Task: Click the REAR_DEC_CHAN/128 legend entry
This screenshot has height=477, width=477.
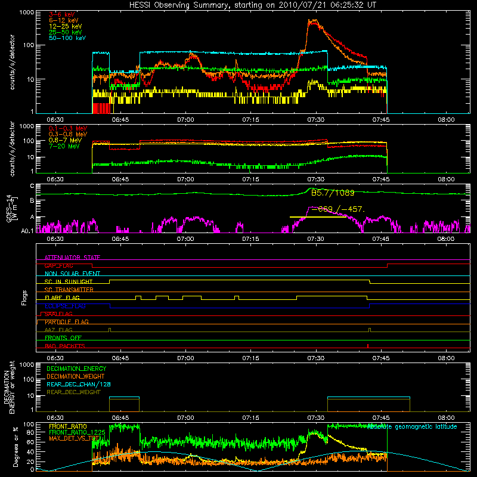Action: [x=79, y=385]
